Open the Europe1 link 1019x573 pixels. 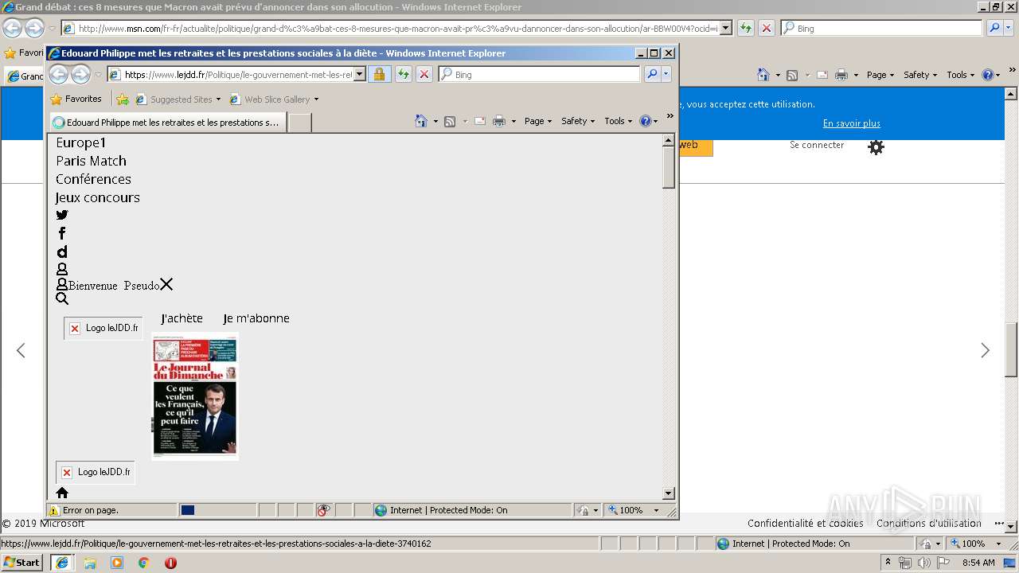[80, 142]
